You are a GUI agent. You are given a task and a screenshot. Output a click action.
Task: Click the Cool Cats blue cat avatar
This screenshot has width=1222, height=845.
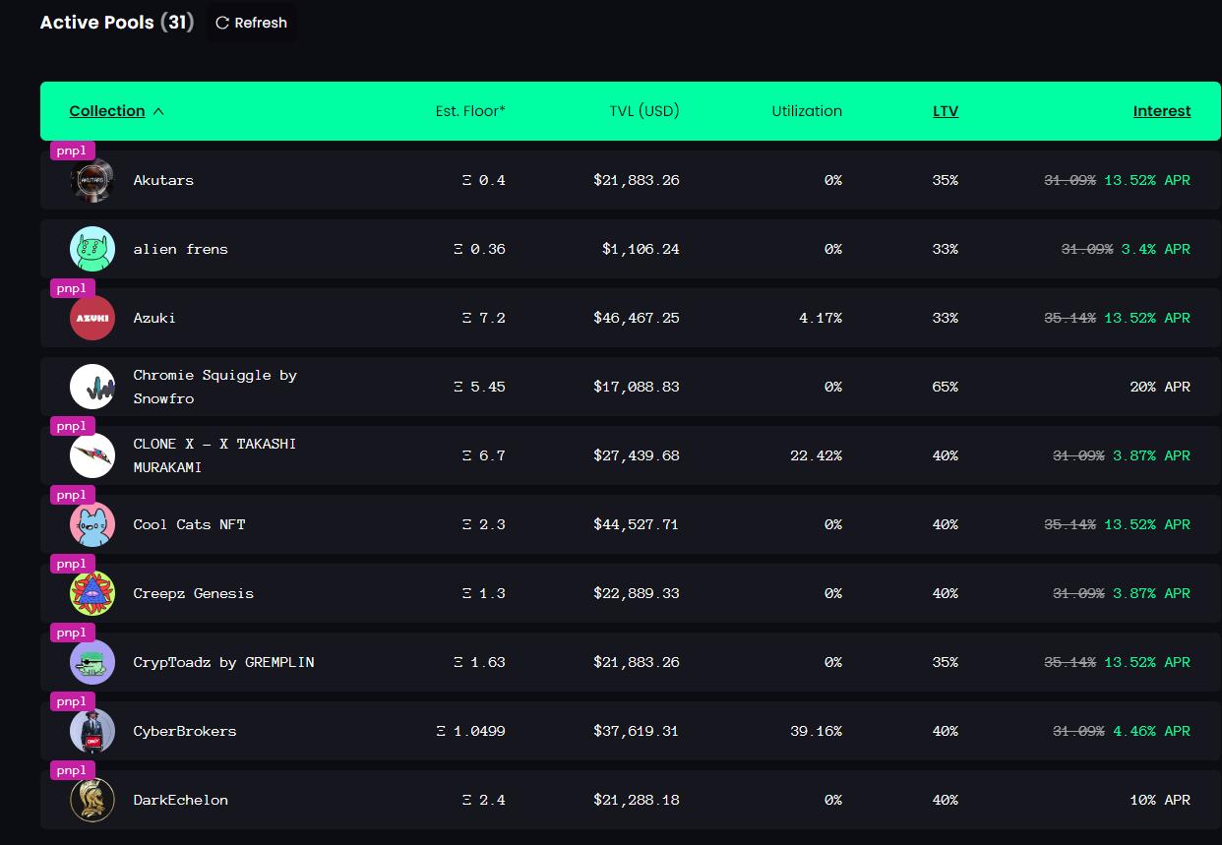pyautogui.click(x=92, y=524)
